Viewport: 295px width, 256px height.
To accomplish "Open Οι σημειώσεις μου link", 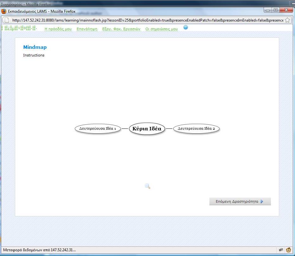I will click(161, 29).
